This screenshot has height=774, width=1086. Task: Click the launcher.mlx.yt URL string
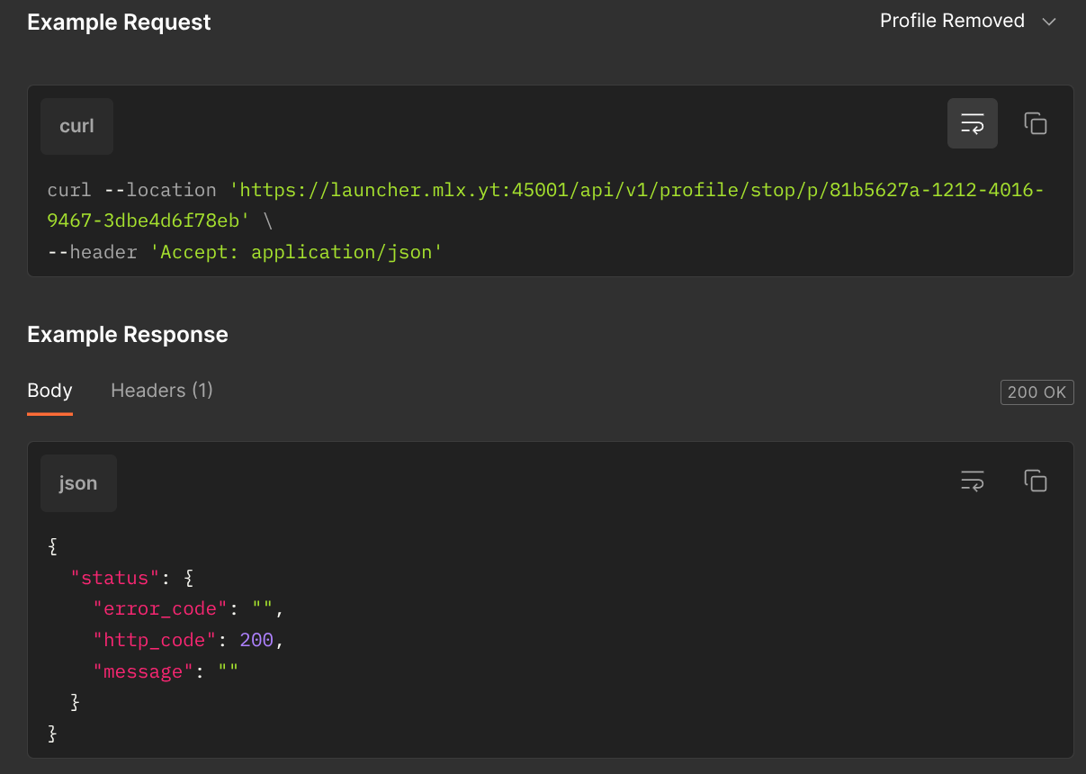point(545,204)
